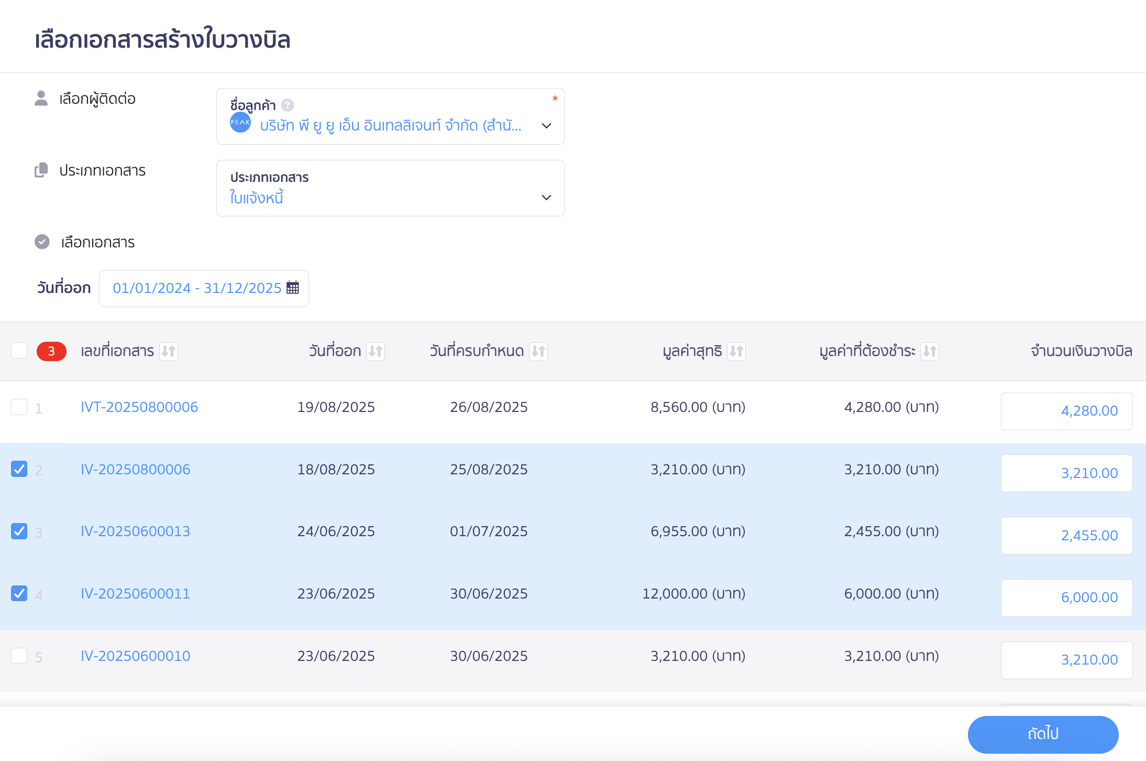Open the issue date range picker
Viewport: 1146px width, 761px height.
pyautogui.click(x=204, y=288)
